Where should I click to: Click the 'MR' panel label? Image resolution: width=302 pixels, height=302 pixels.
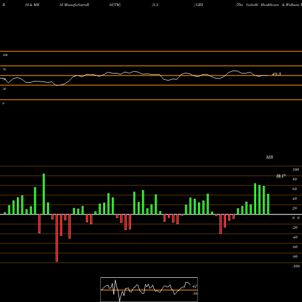tap(269, 157)
